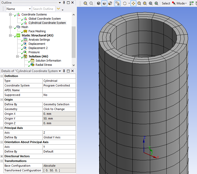Image resolution: width=197 pixels, height=174 pixels.
Task: Pin the Outline panel
Action: tap(64, 2)
